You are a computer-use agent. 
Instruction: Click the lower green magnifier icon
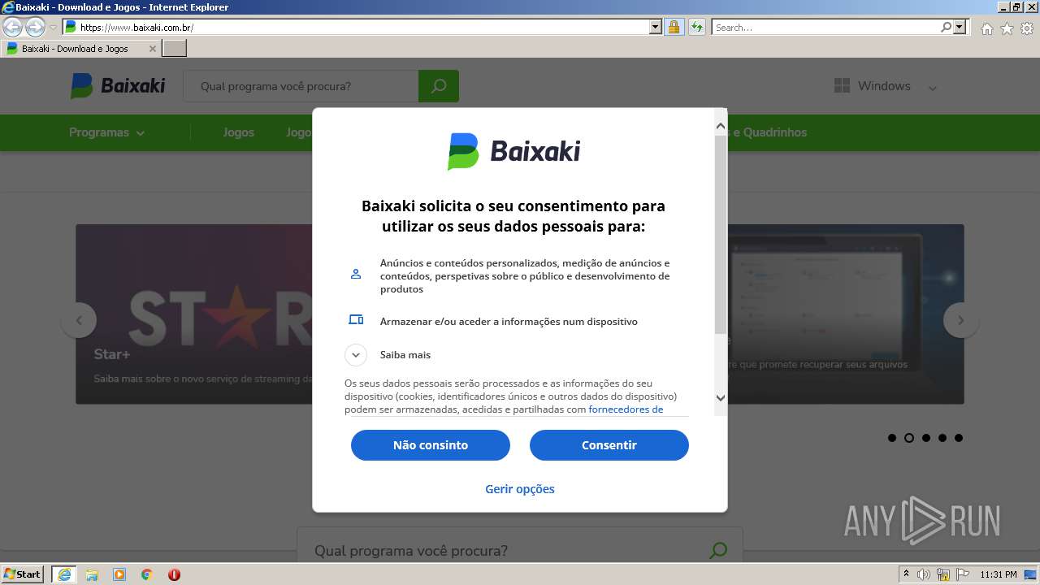click(x=718, y=551)
